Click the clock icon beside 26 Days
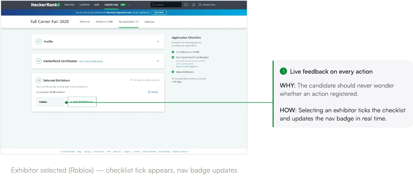The height and width of the screenshot is (177, 413). point(132,80)
